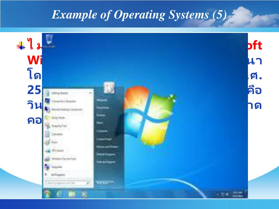Viewport: 279px width, 209px height.
Task: Open the Pictures folder link
Action: point(101,115)
